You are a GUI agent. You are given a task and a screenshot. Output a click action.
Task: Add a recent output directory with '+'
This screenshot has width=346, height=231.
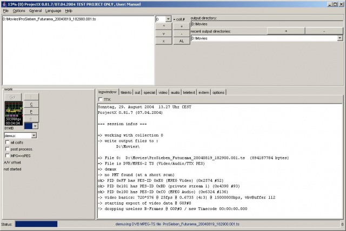pos(285,31)
